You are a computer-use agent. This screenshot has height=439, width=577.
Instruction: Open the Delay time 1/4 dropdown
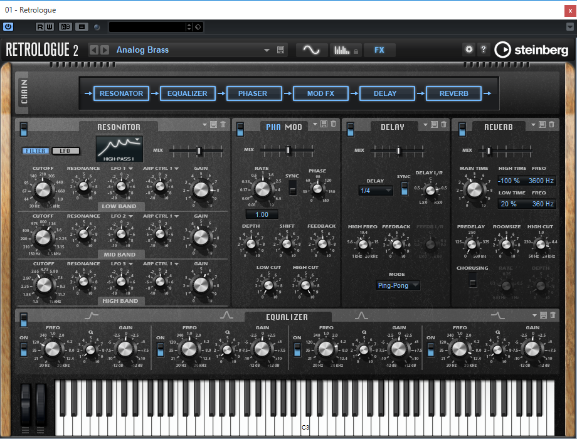tap(376, 191)
